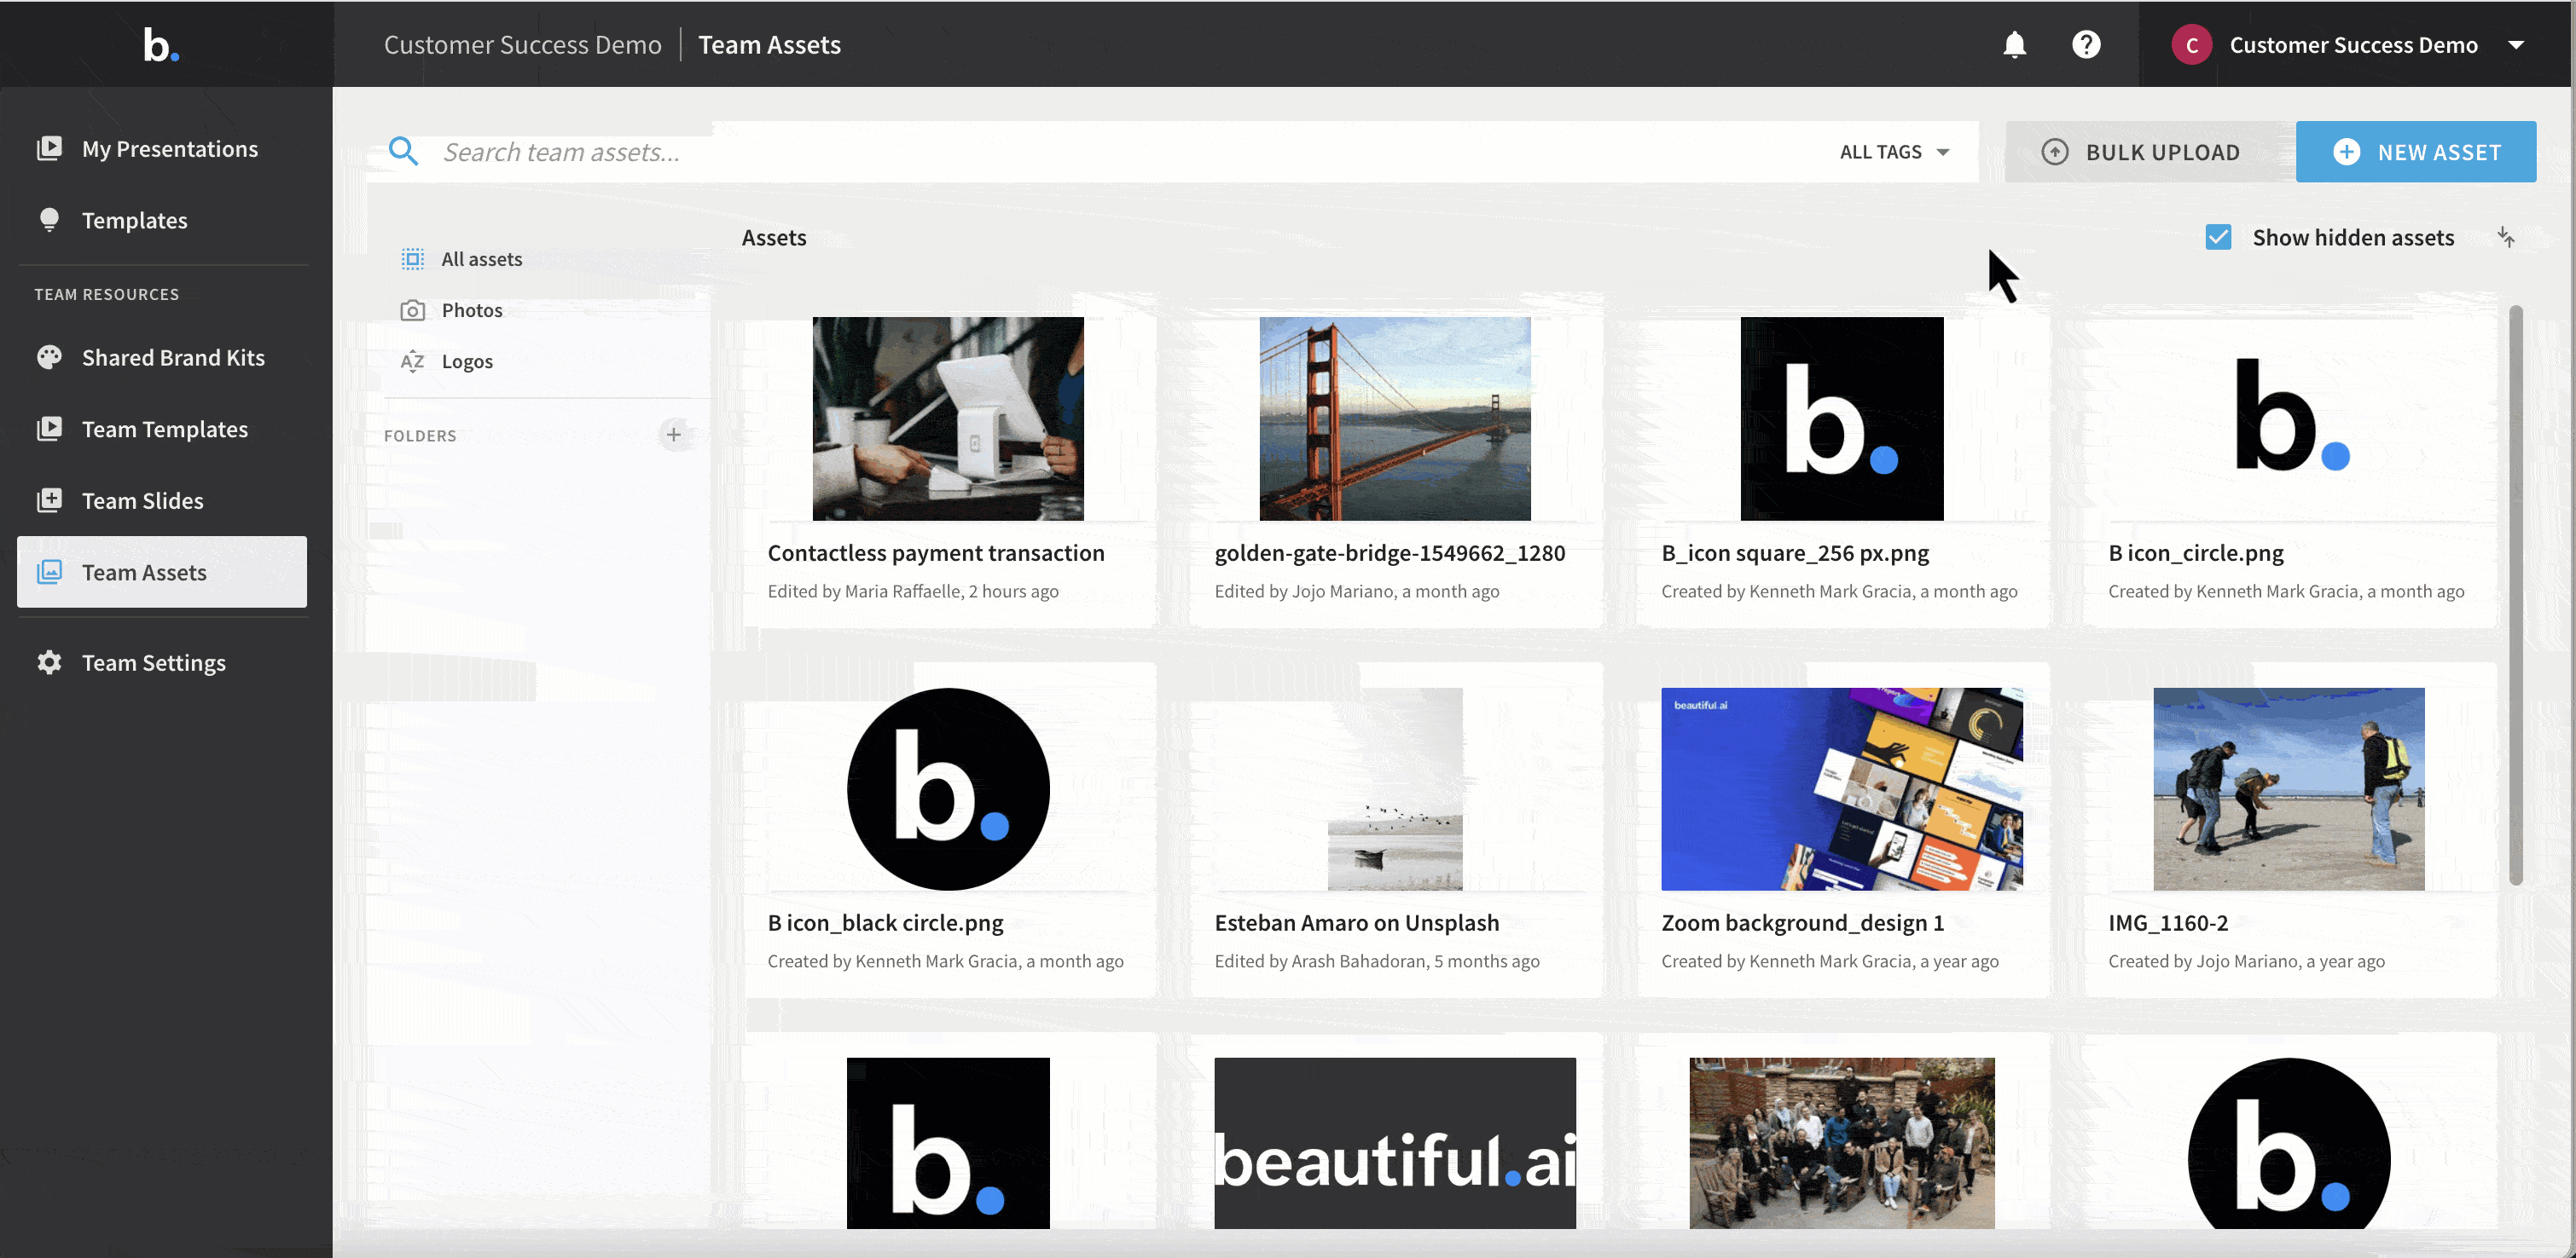
Task: Click the Team Templates icon
Action: (49, 429)
